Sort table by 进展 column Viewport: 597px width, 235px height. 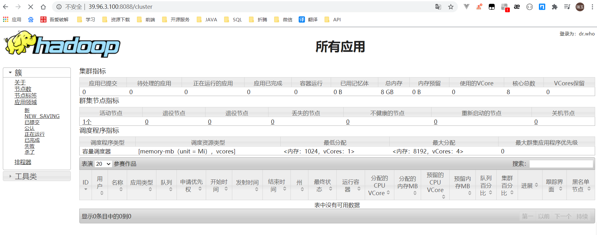[x=530, y=185]
